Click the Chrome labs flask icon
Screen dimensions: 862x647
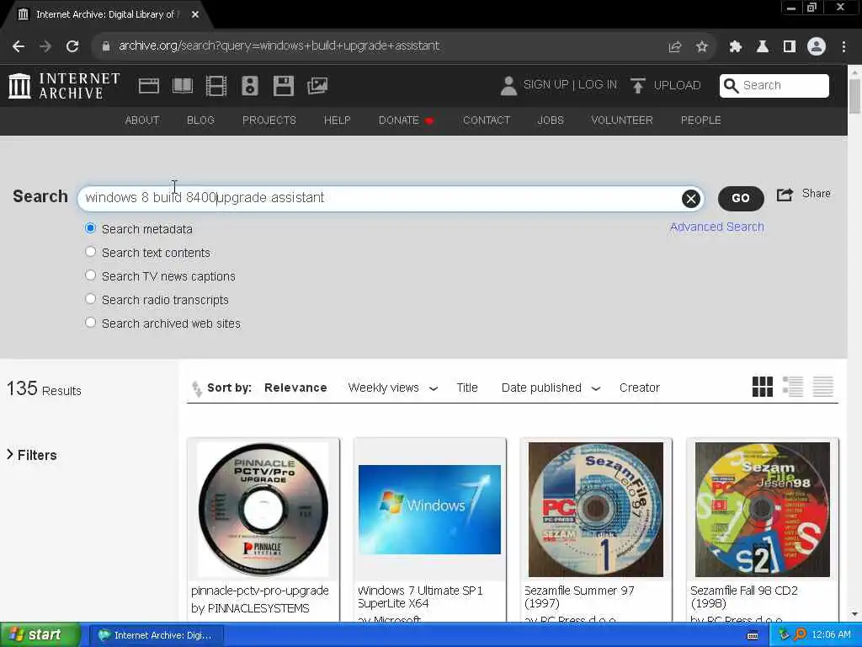[763, 47]
